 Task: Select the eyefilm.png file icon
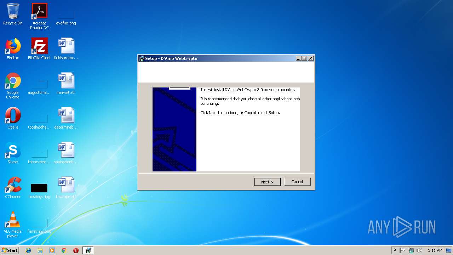pos(66,14)
